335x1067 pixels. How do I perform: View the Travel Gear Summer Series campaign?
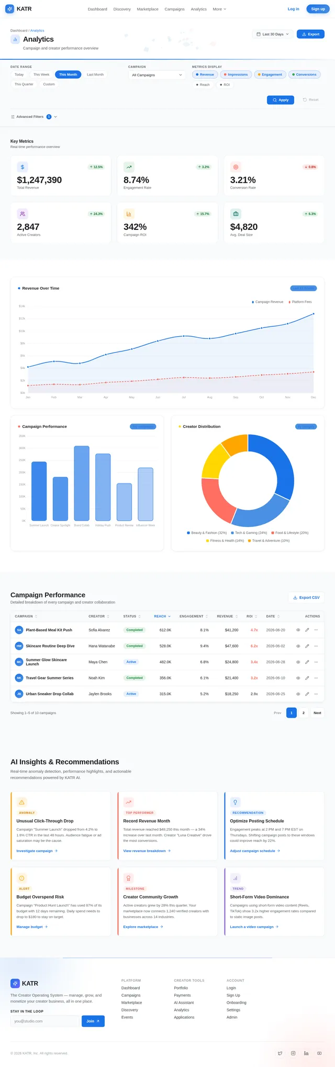[x=298, y=678]
